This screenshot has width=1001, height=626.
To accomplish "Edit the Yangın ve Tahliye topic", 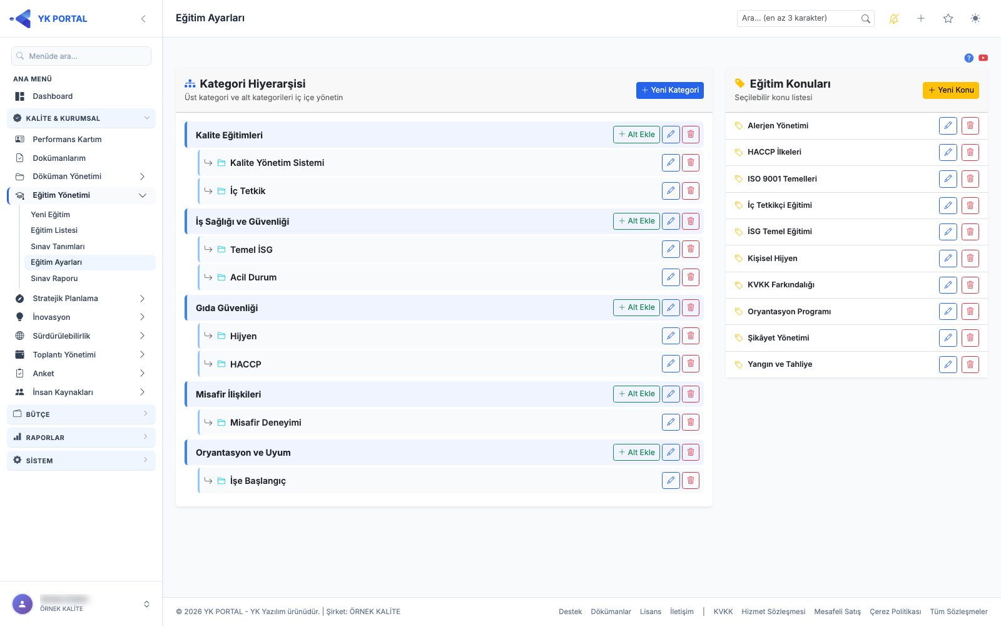I will pyautogui.click(x=948, y=364).
